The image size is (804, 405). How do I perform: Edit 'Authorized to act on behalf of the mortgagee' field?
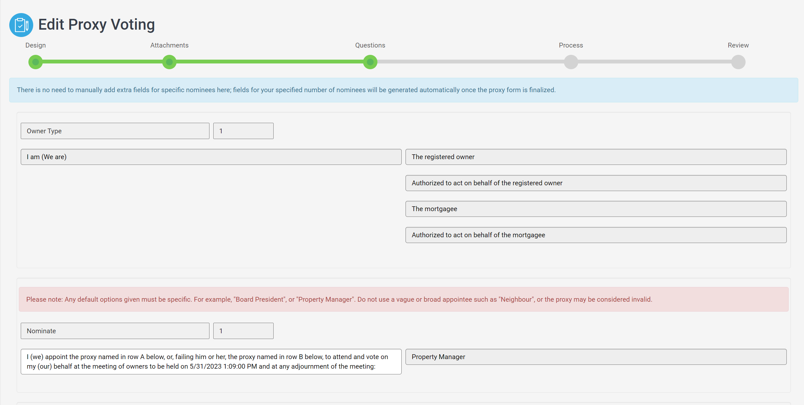pos(596,235)
